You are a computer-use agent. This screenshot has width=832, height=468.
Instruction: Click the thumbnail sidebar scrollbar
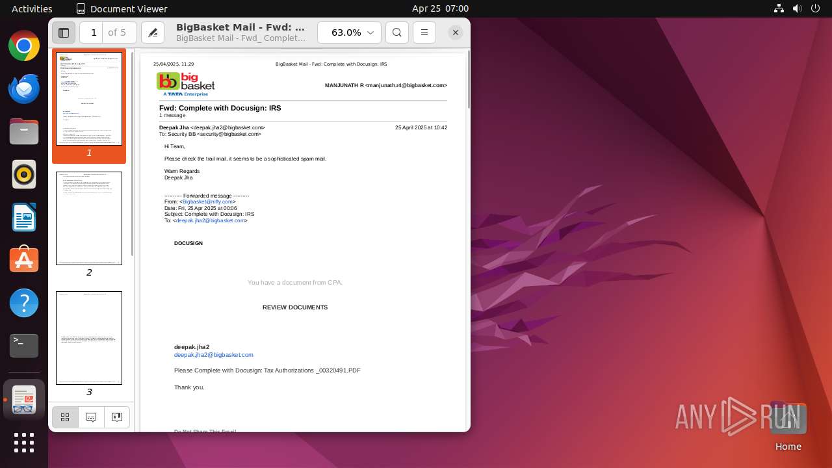pyautogui.click(x=133, y=154)
